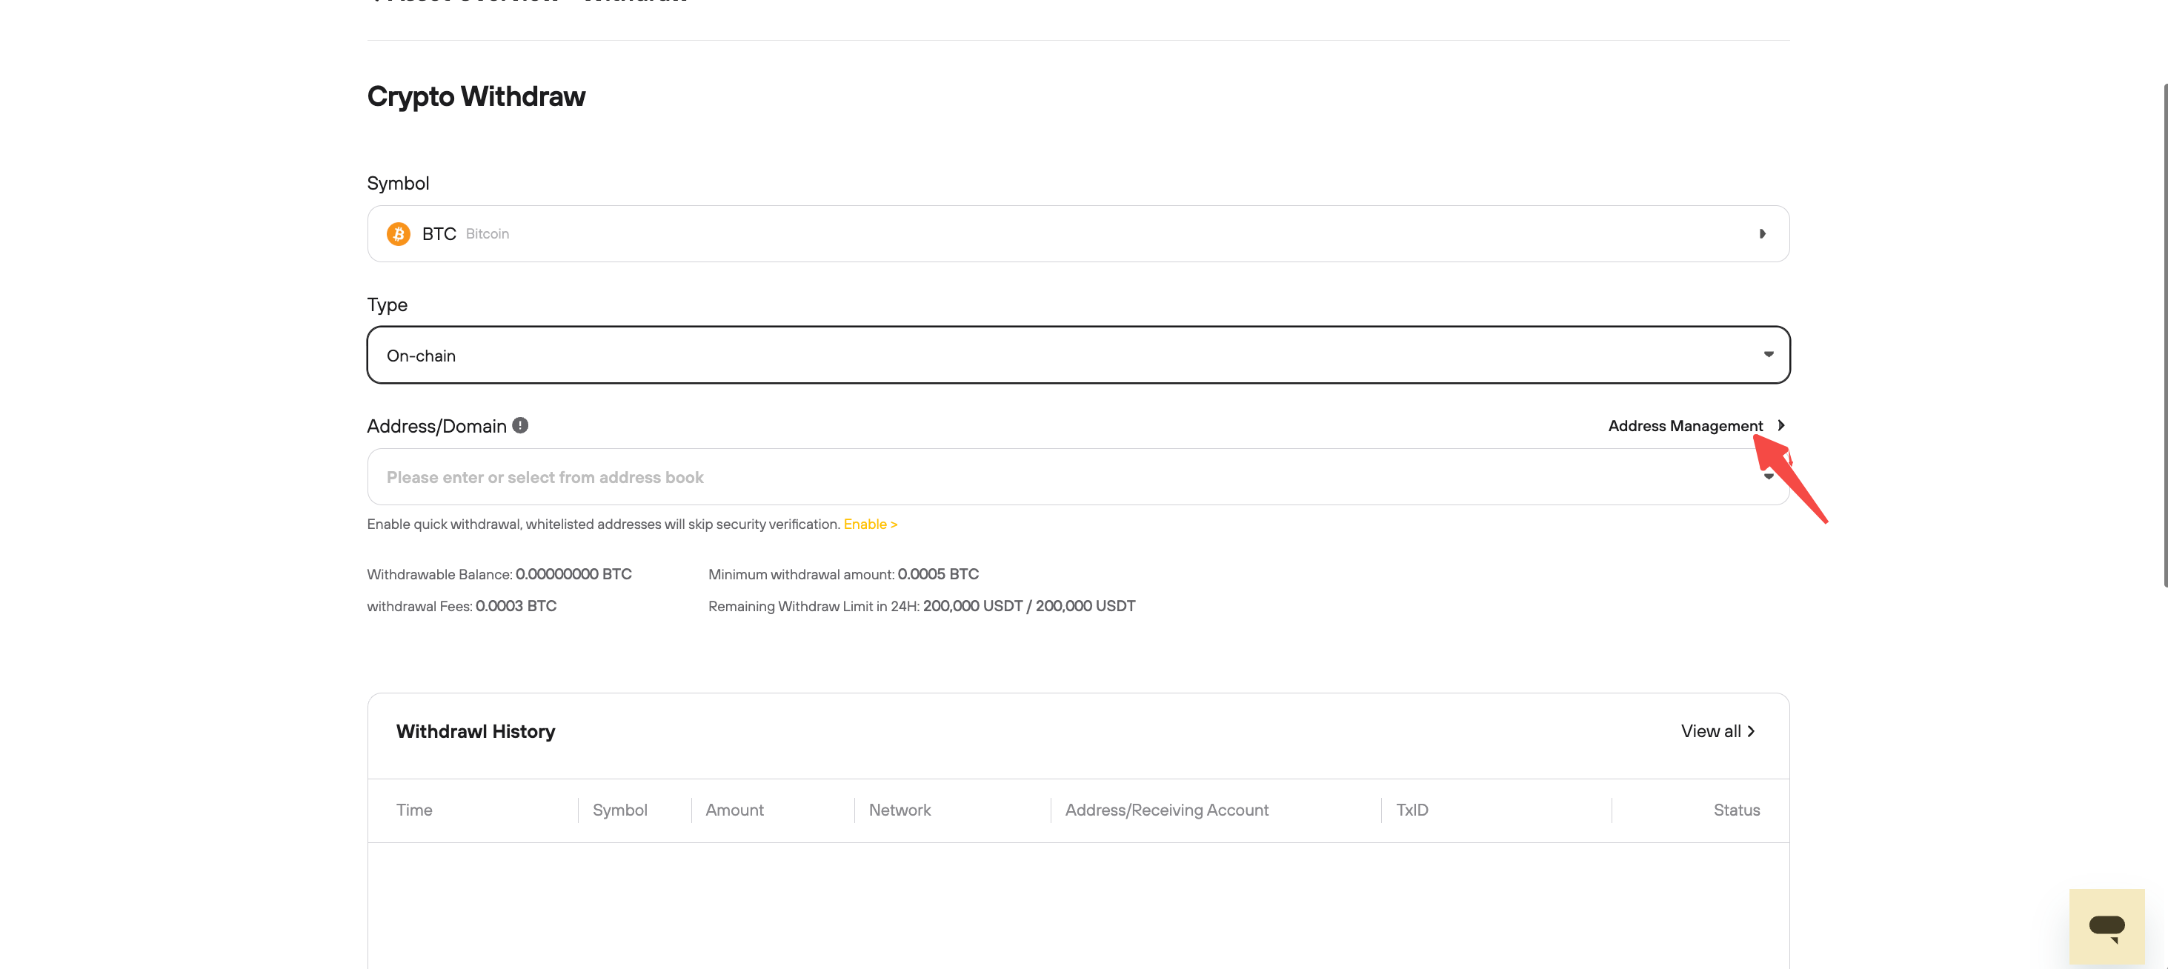Click the withdrawal Fees 0.0003 BTC value
The image size is (2168, 969).
tap(516, 607)
